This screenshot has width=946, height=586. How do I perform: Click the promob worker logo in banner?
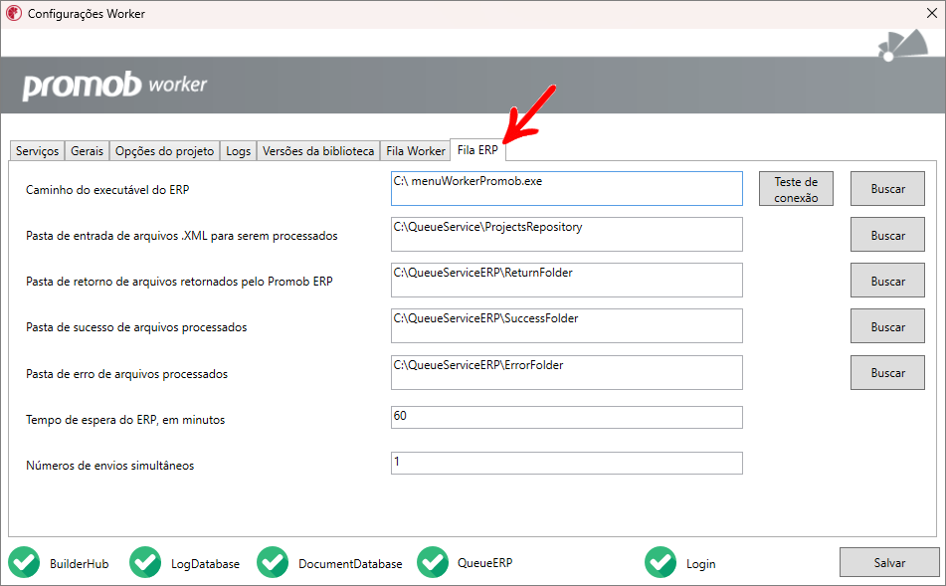[x=114, y=86]
